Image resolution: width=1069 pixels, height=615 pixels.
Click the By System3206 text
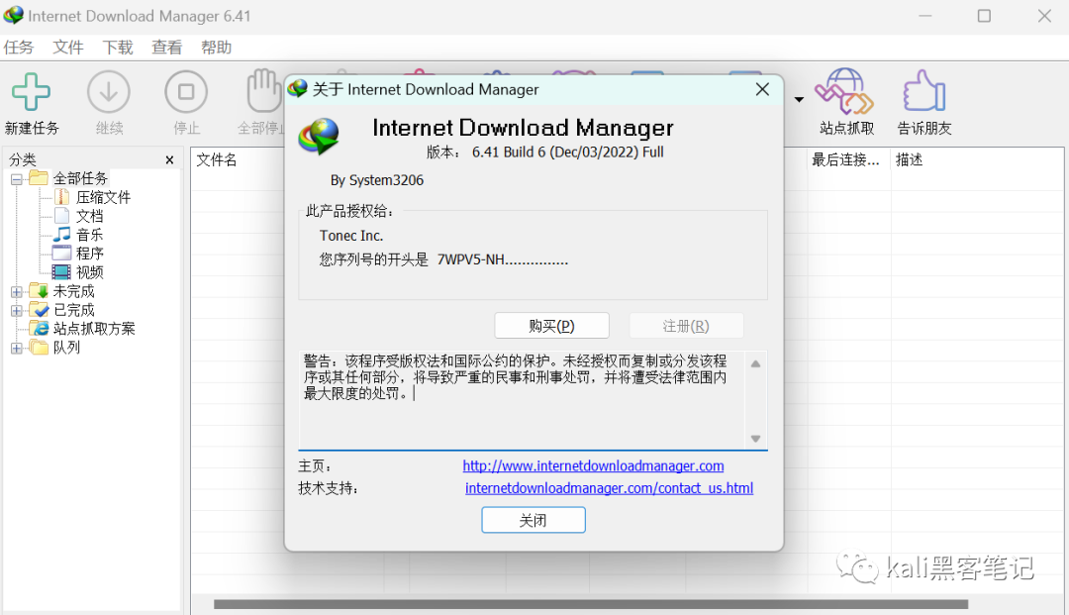(377, 180)
